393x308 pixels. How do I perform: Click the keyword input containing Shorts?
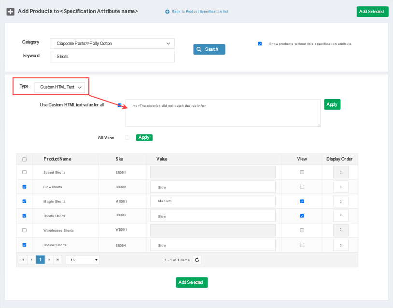coord(112,57)
